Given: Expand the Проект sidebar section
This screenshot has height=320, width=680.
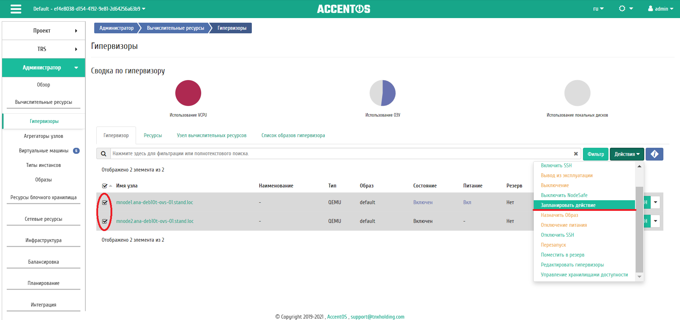Looking at the screenshot, I should pos(44,31).
